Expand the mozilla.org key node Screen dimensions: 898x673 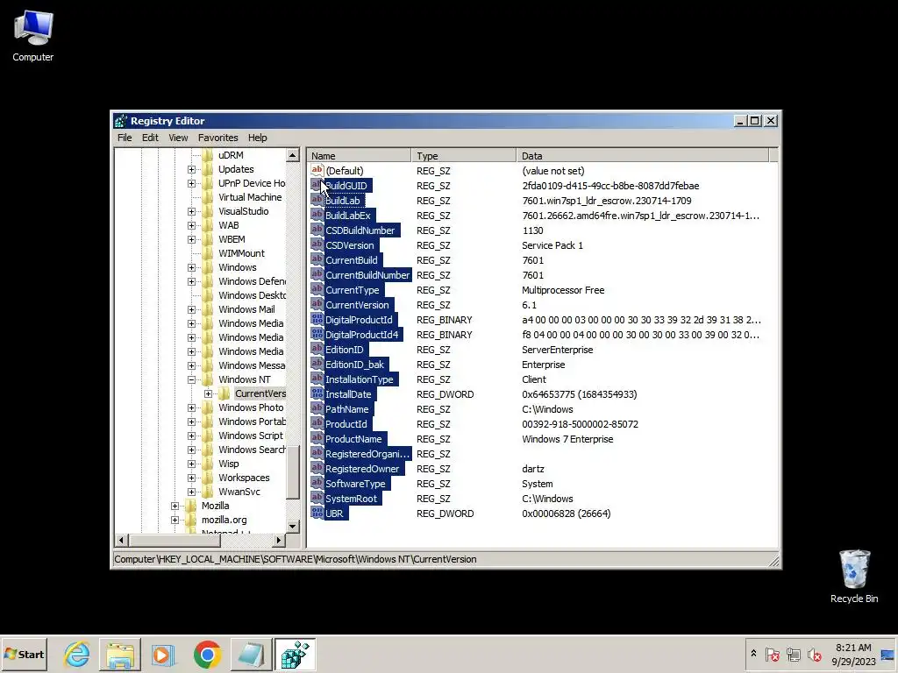tap(175, 521)
